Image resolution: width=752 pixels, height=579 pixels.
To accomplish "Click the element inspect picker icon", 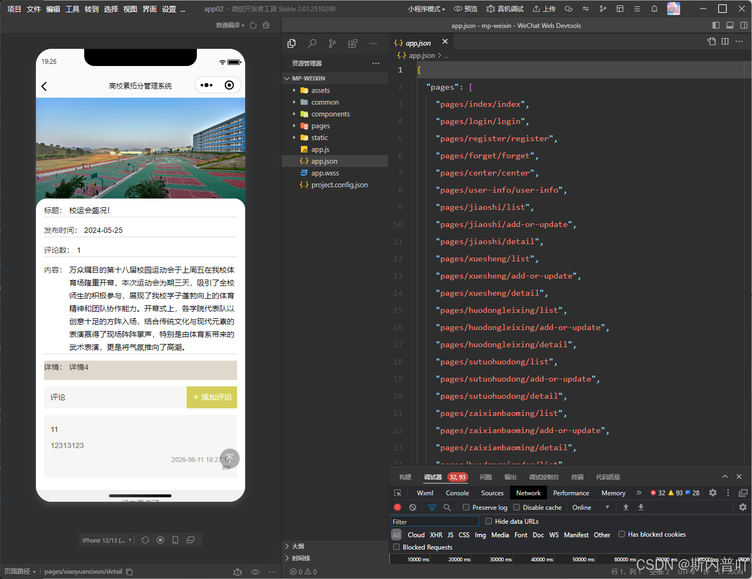I will point(398,493).
